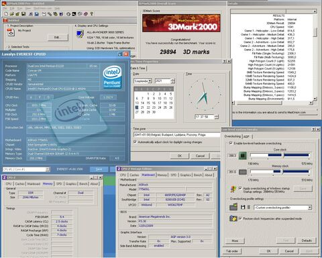Screen dimensions: 322x258
Task: Click the Core clock slider handle
Action: (x=283, y=155)
